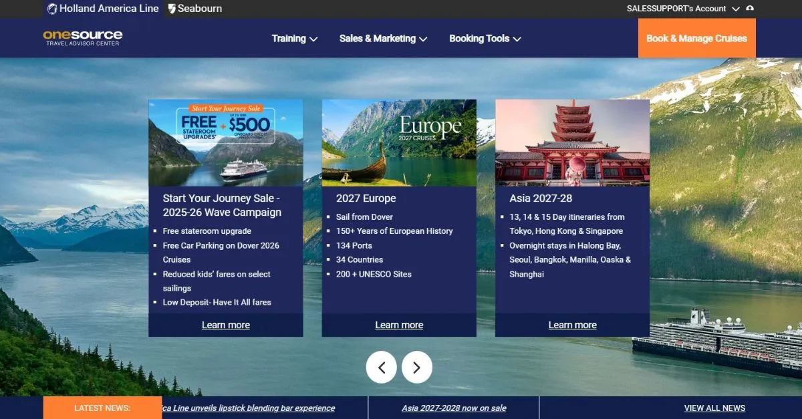Click the Book & Manage Cruises button
Viewport: 802px width, 419px height.
pyautogui.click(x=696, y=38)
